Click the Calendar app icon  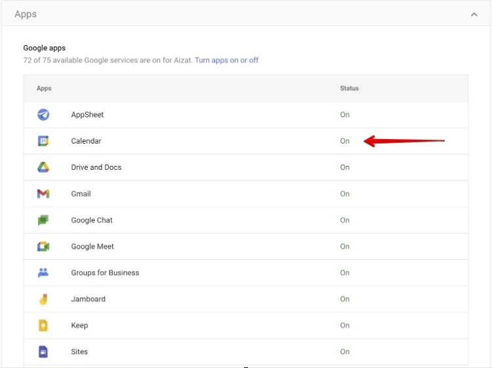pyautogui.click(x=43, y=141)
